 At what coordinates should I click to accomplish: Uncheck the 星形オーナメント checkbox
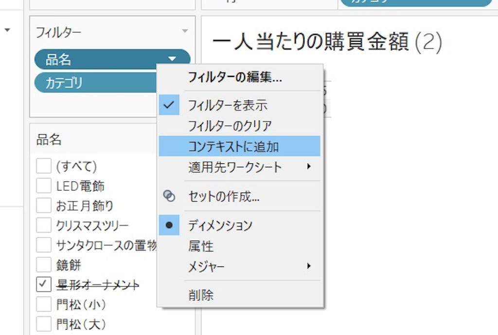pyautogui.click(x=44, y=284)
